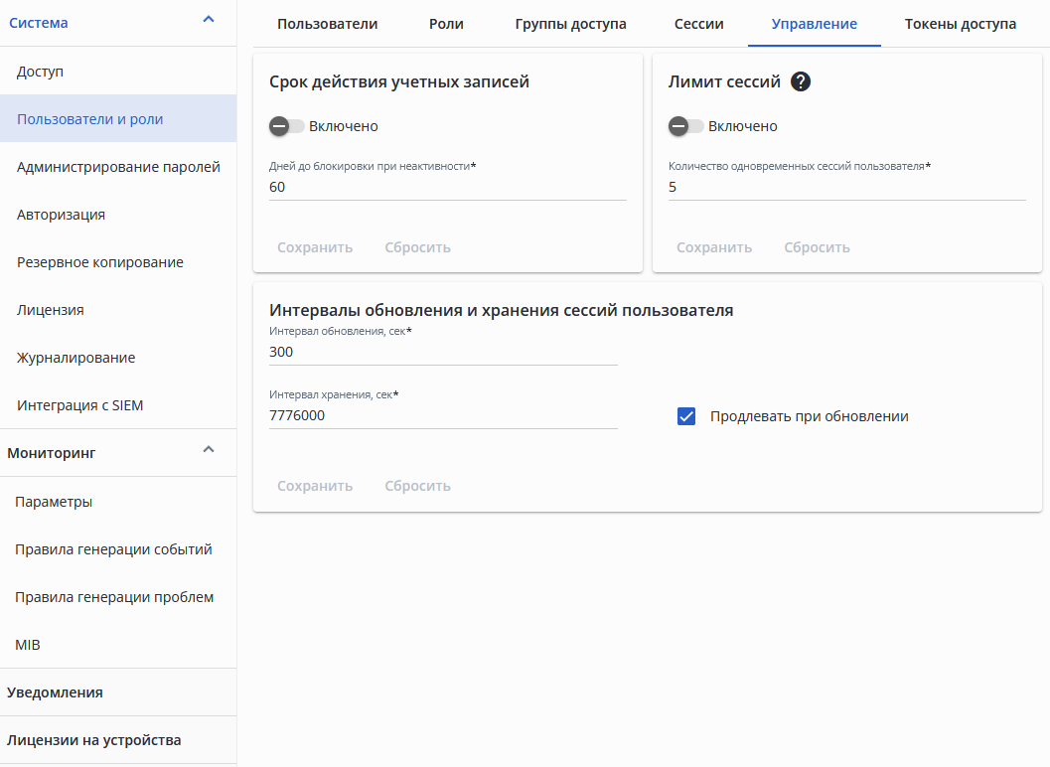Click Сохранить in session intervals card
The width and height of the screenshot is (1050, 767).
point(315,486)
